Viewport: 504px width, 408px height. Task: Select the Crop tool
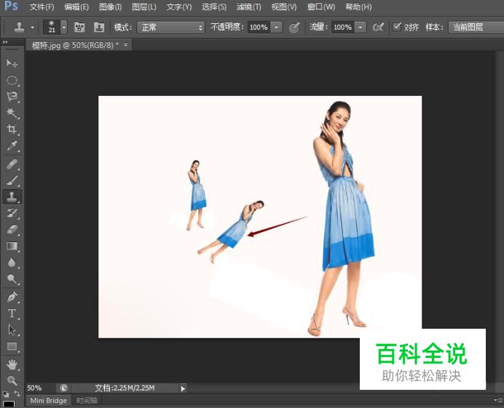tap(12, 129)
